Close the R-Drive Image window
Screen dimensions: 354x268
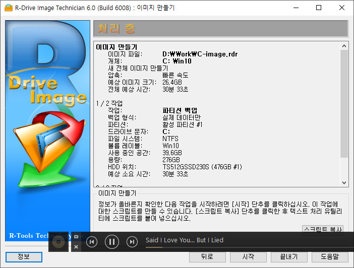(342, 8)
